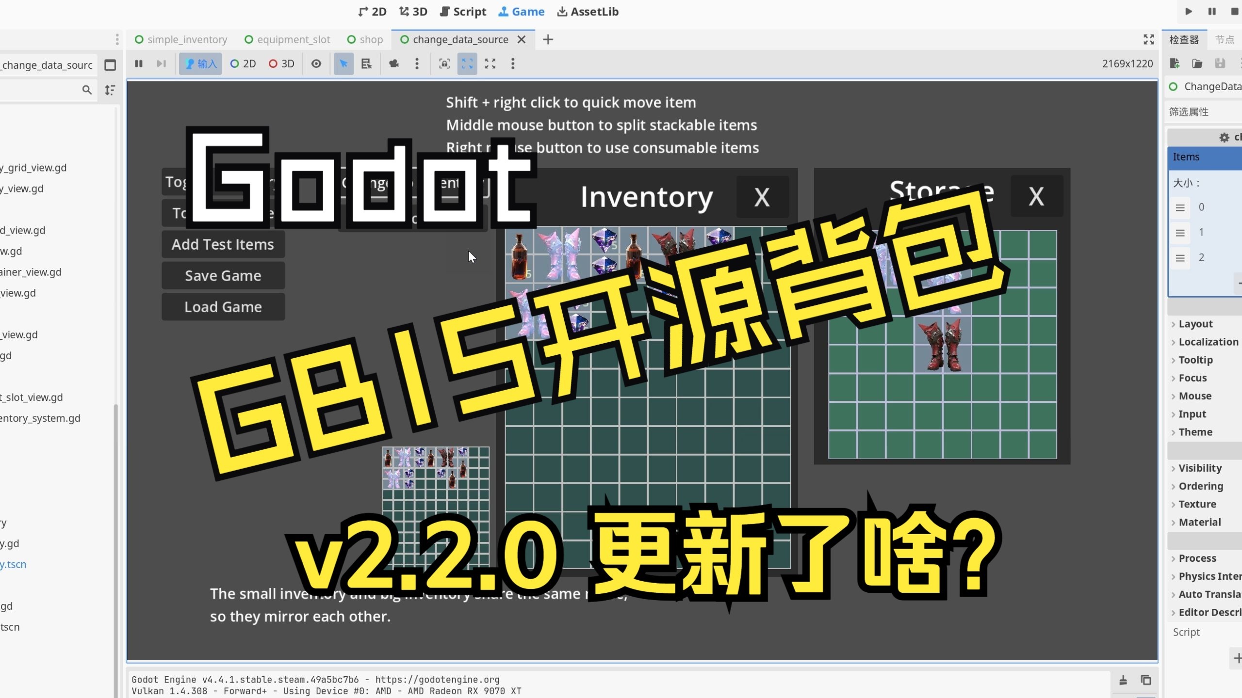This screenshot has width=1242, height=698.
Task: Click the Load Game button
Action: click(x=223, y=307)
